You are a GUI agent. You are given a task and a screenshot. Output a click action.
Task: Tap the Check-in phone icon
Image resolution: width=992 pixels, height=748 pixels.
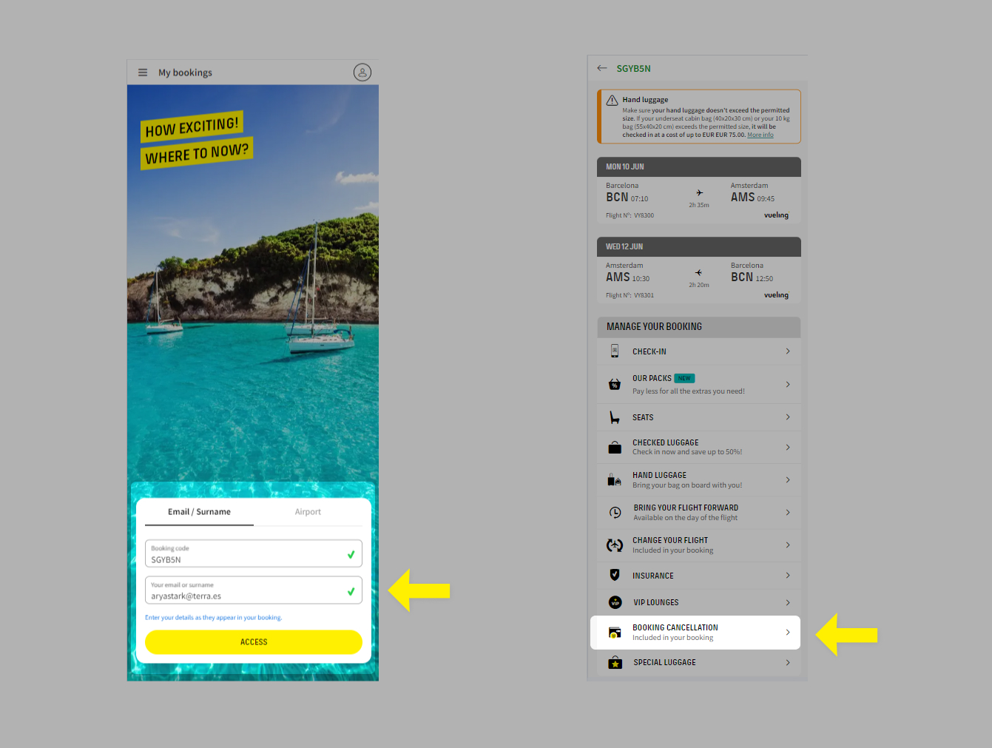pyautogui.click(x=615, y=351)
